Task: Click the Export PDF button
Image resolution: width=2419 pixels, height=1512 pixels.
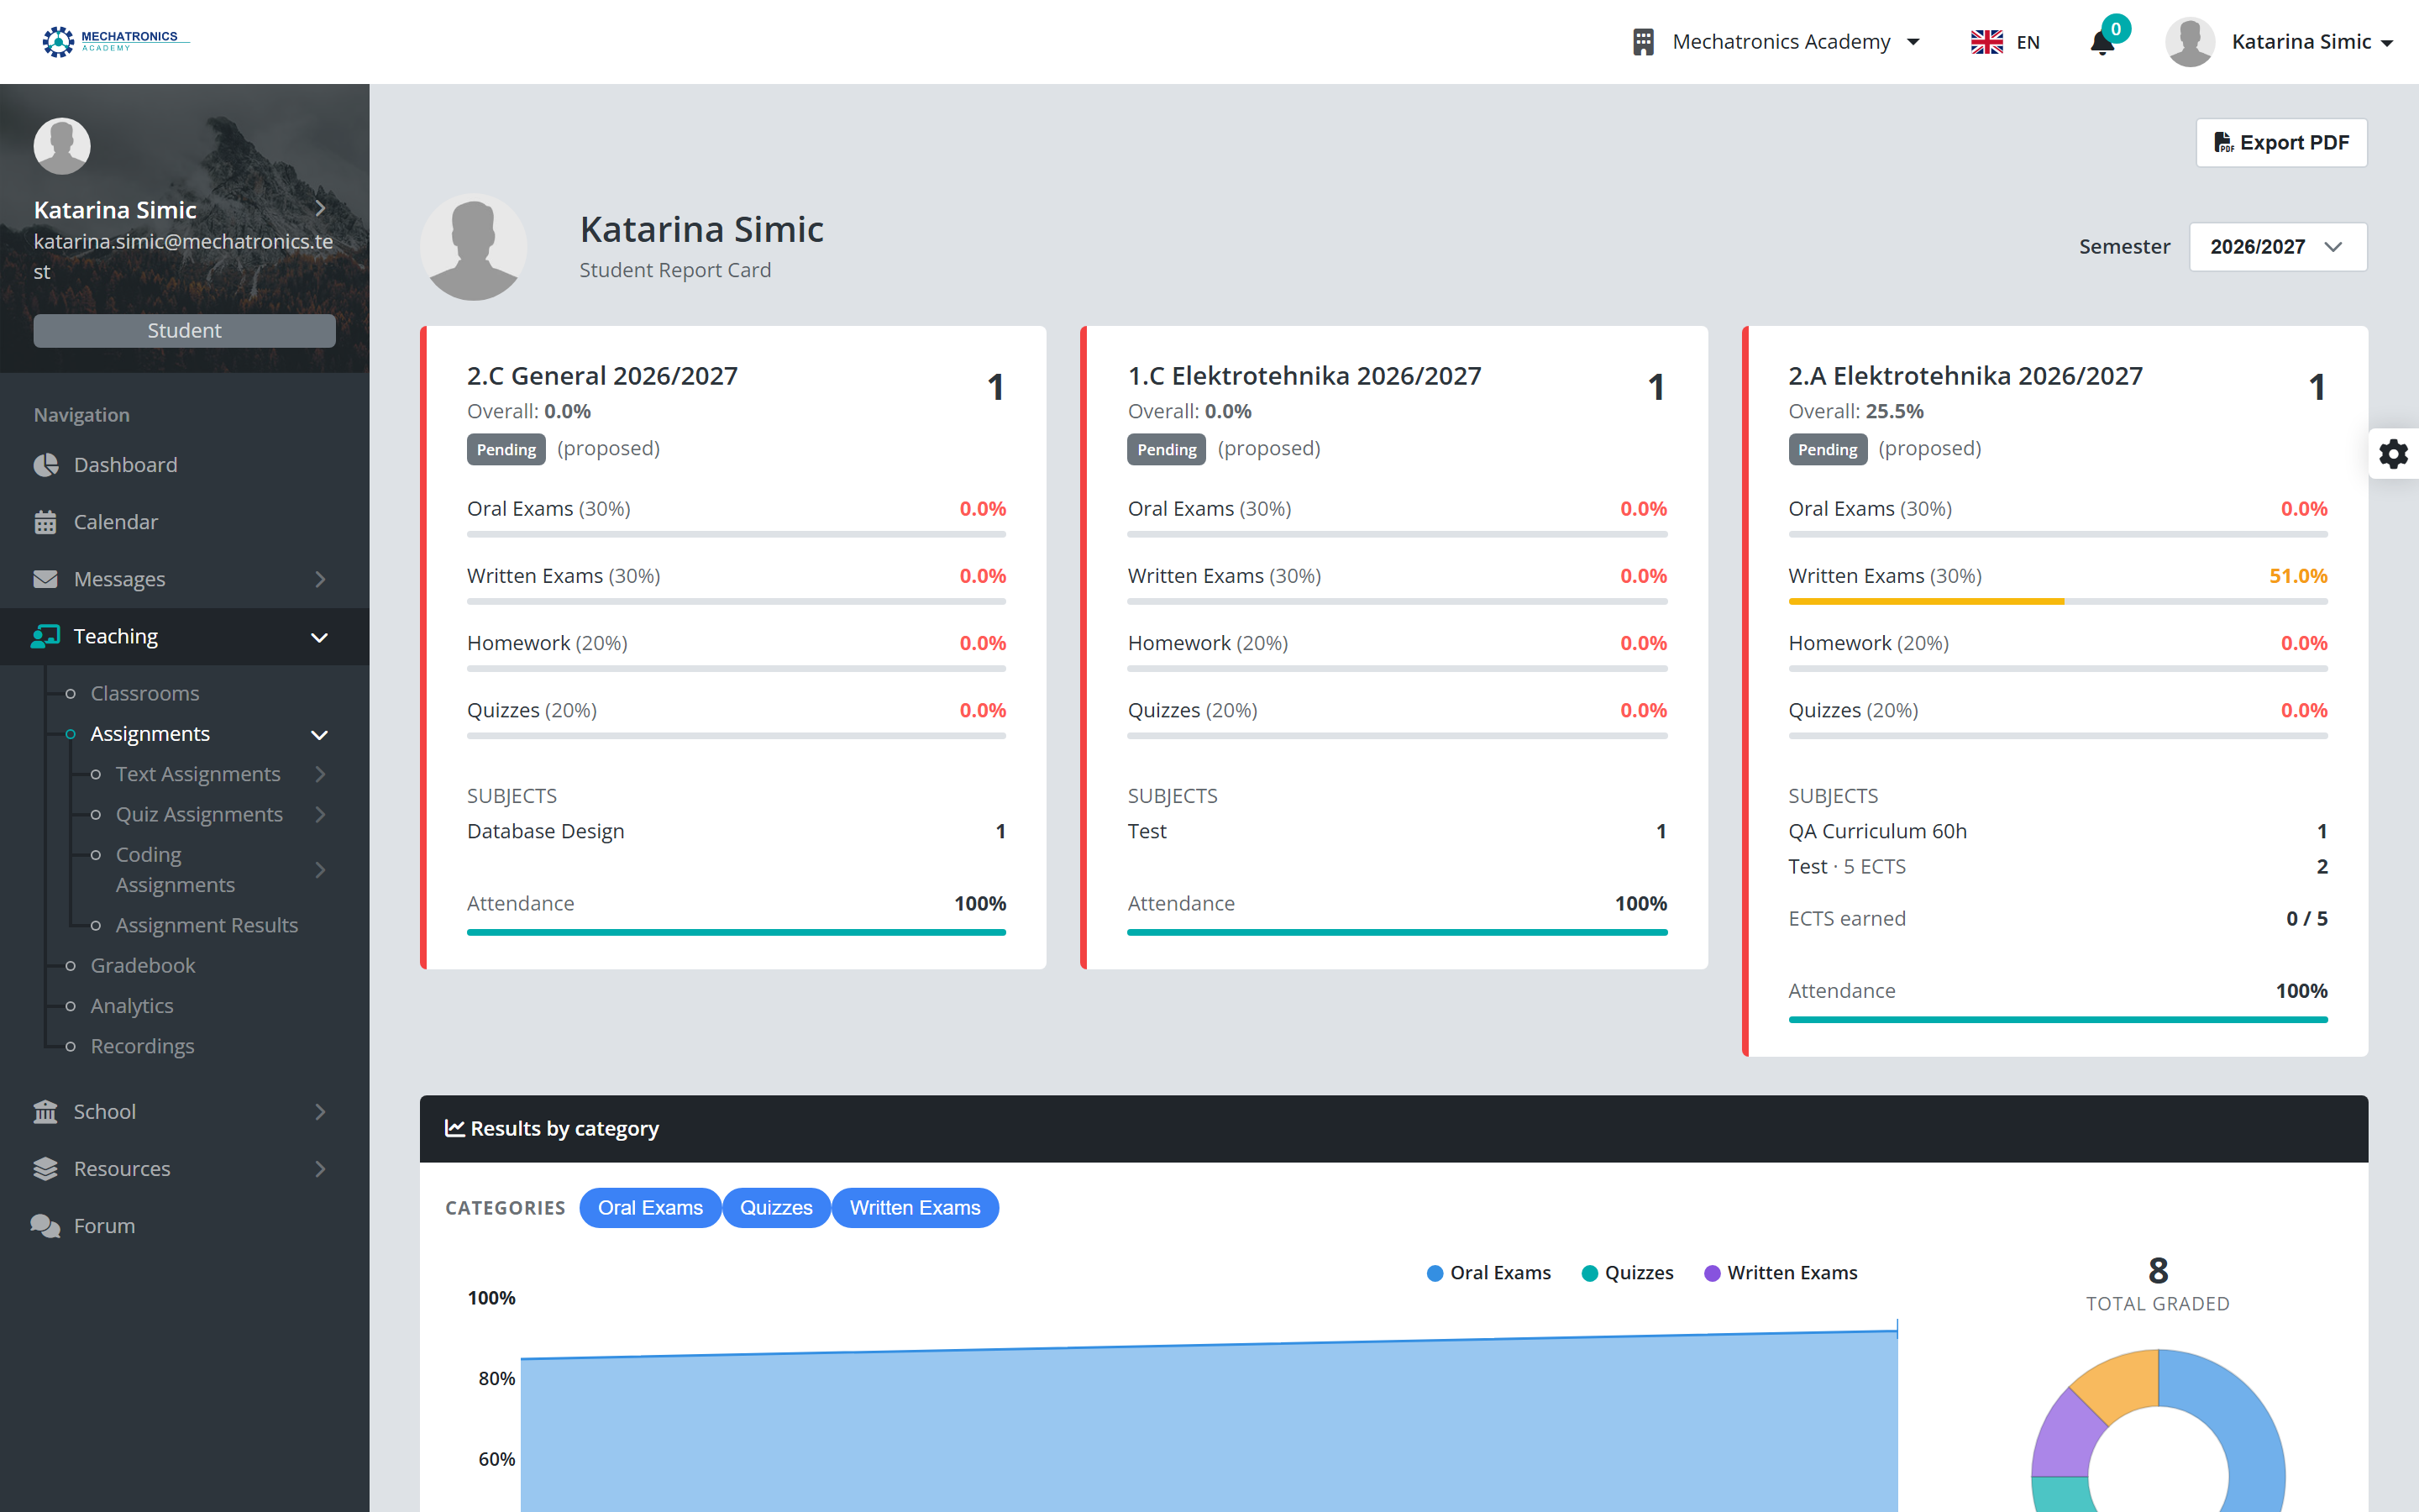Action: pyautogui.click(x=2281, y=143)
